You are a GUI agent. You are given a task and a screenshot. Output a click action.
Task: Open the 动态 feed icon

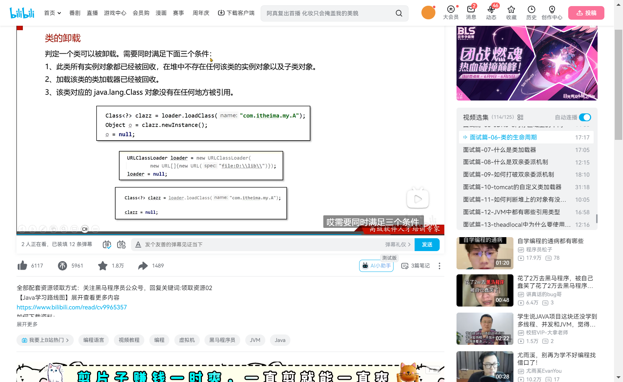coord(491,13)
